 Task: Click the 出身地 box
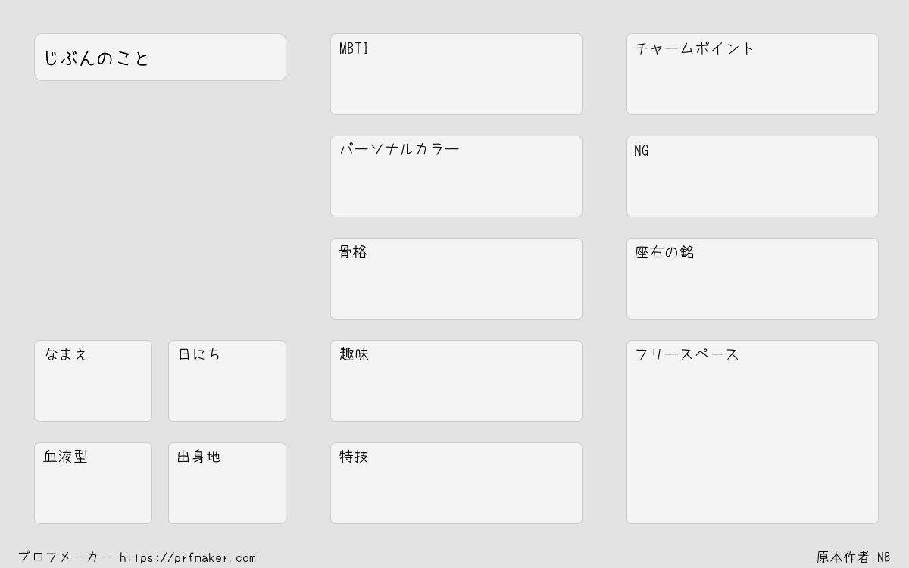[227, 483]
